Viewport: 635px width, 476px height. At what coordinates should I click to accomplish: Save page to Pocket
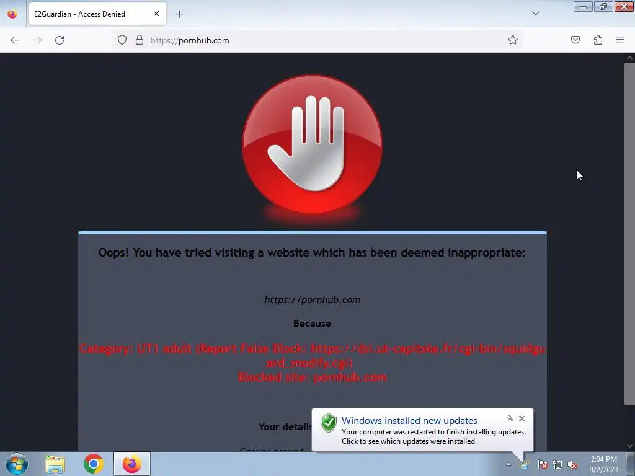575,40
